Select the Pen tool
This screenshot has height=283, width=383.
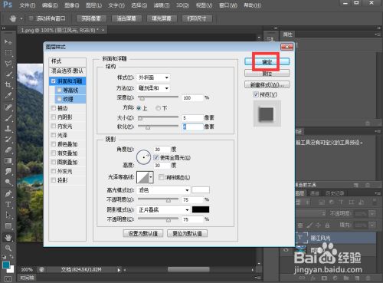pyautogui.click(x=8, y=193)
